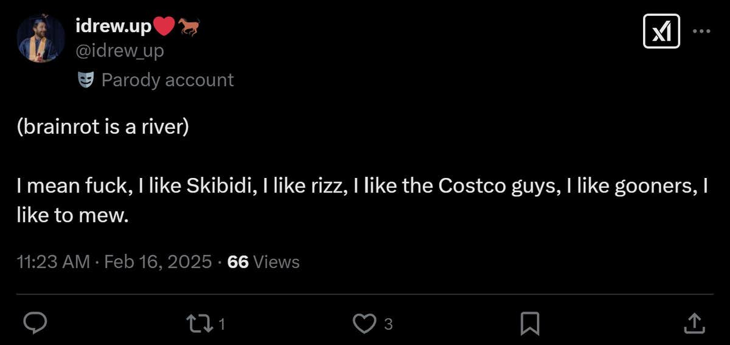Go to the @idrew_up handle

tap(119, 51)
